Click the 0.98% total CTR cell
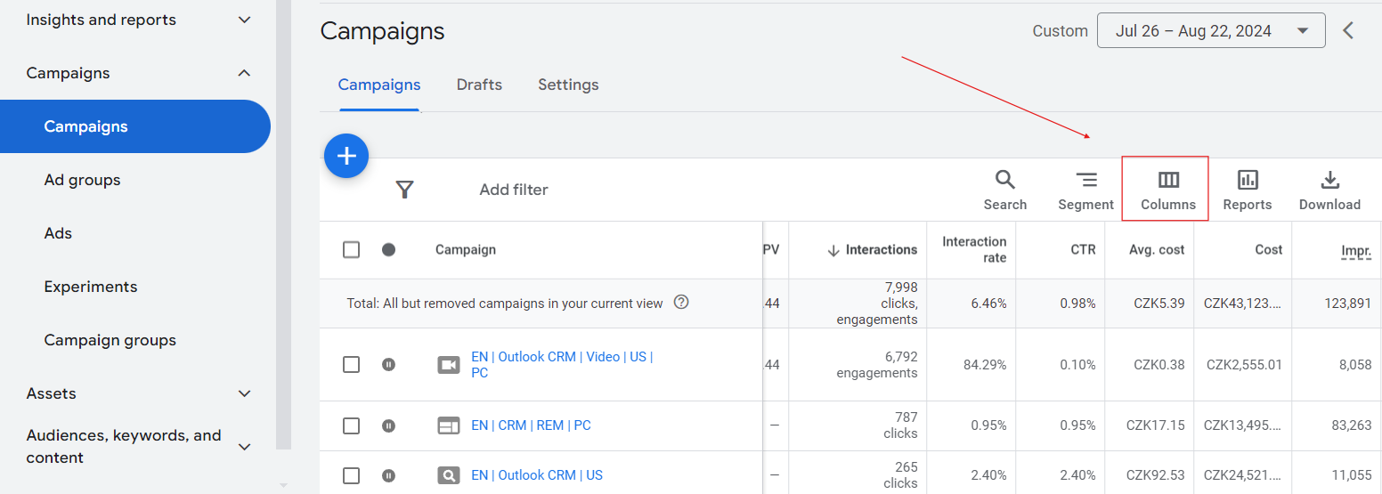Screen dimensions: 1382x494 point(1077,304)
